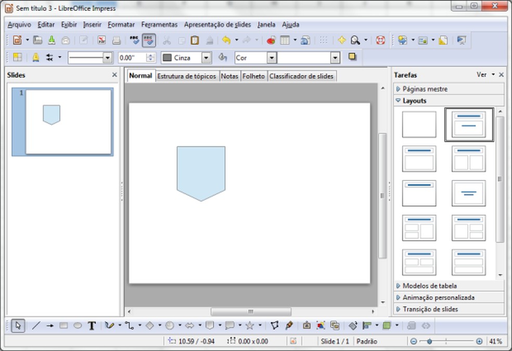This screenshot has height=351, width=512.
Task: Open Páginas mestre in the Tarefas panel
Action: tap(427, 89)
